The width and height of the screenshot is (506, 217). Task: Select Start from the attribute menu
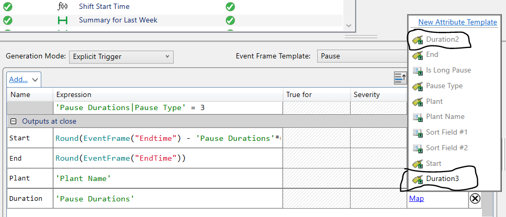point(433,164)
